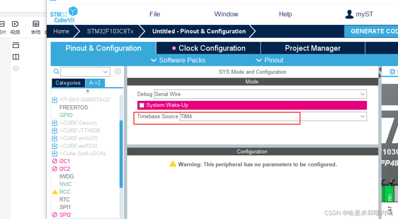Click download icon next to I-CUBE-embOS
This screenshot has width=398, height=219.
click(55, 138)
